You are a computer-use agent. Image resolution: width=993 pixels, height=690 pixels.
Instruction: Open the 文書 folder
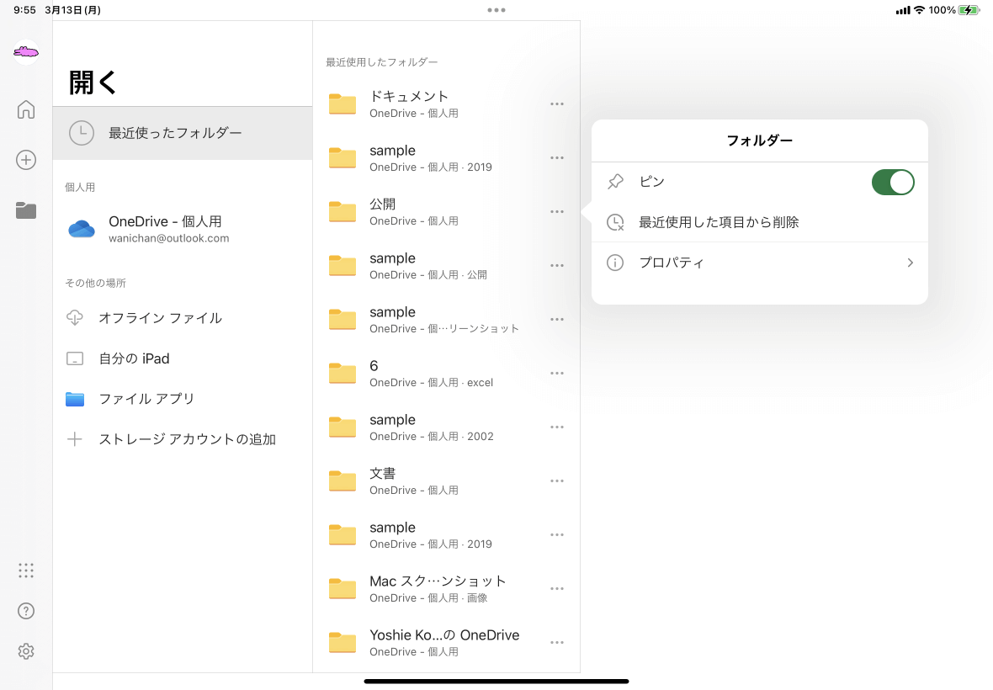[447, 481]
